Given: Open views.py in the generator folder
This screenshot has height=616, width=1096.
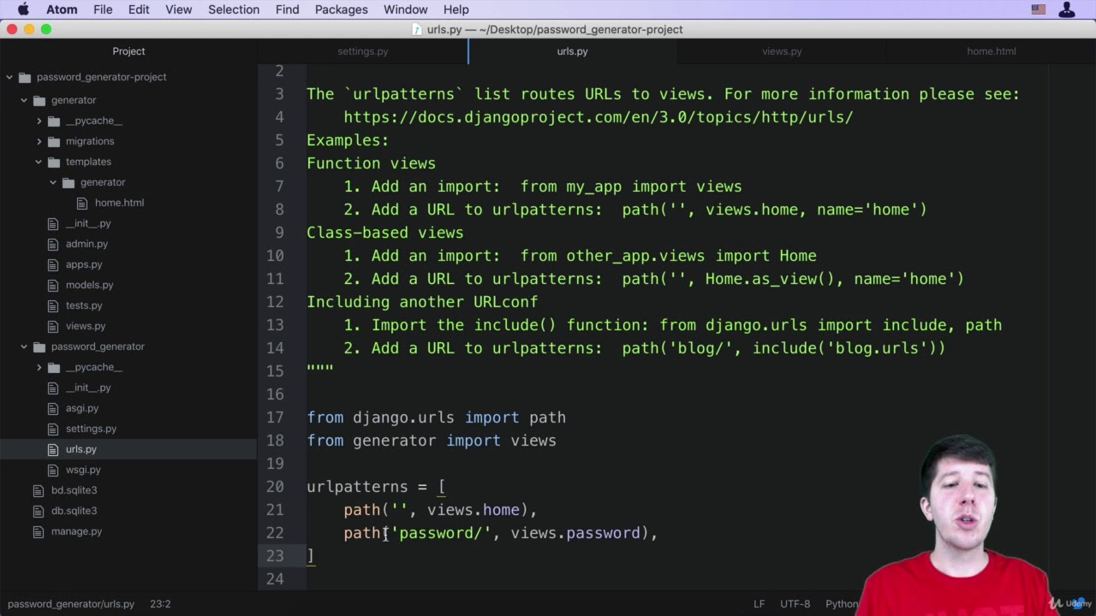Looking at the screenshot, I should (86, 326).
